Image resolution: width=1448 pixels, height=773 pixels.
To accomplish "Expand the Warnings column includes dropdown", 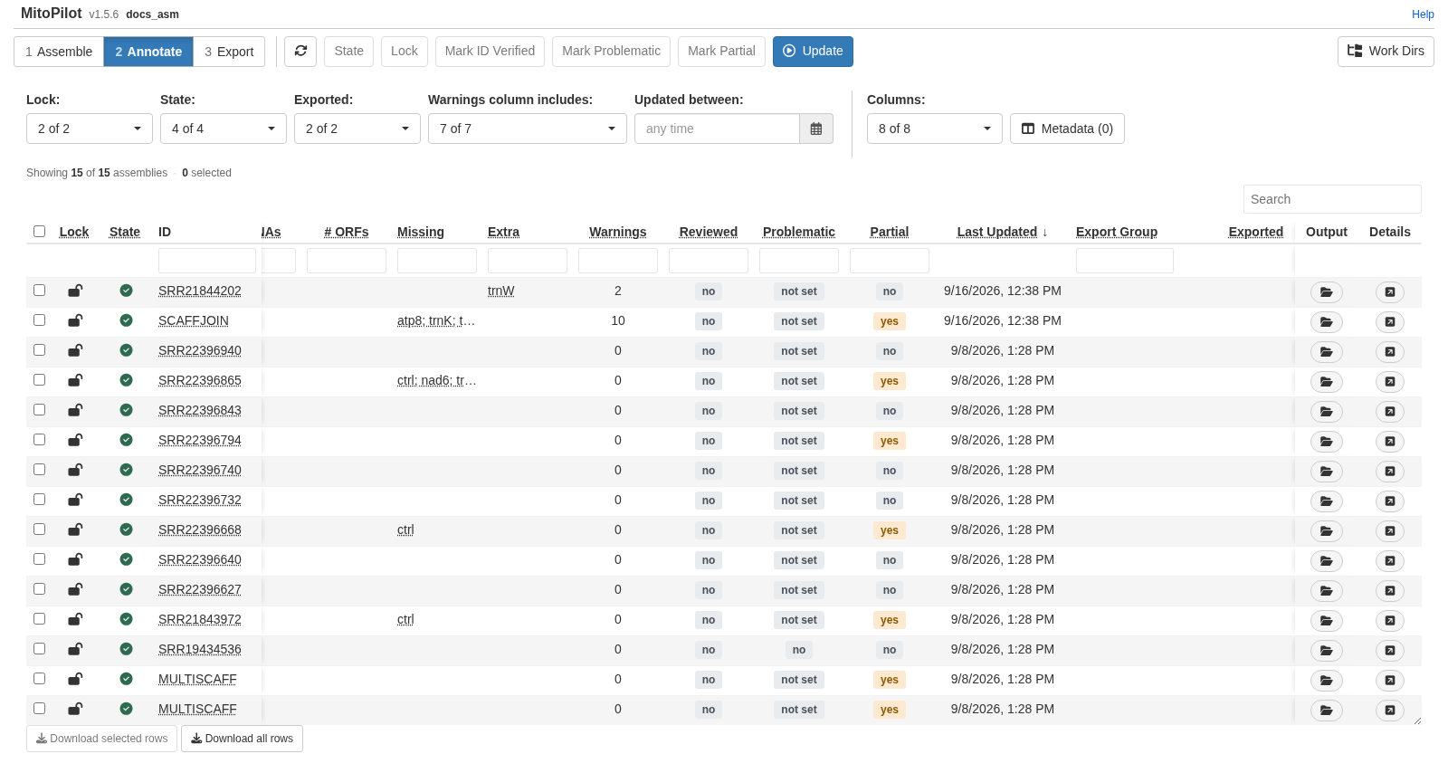I will point(528,129).
